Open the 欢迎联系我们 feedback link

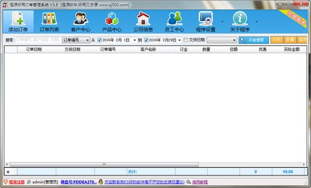click(144, 182)
